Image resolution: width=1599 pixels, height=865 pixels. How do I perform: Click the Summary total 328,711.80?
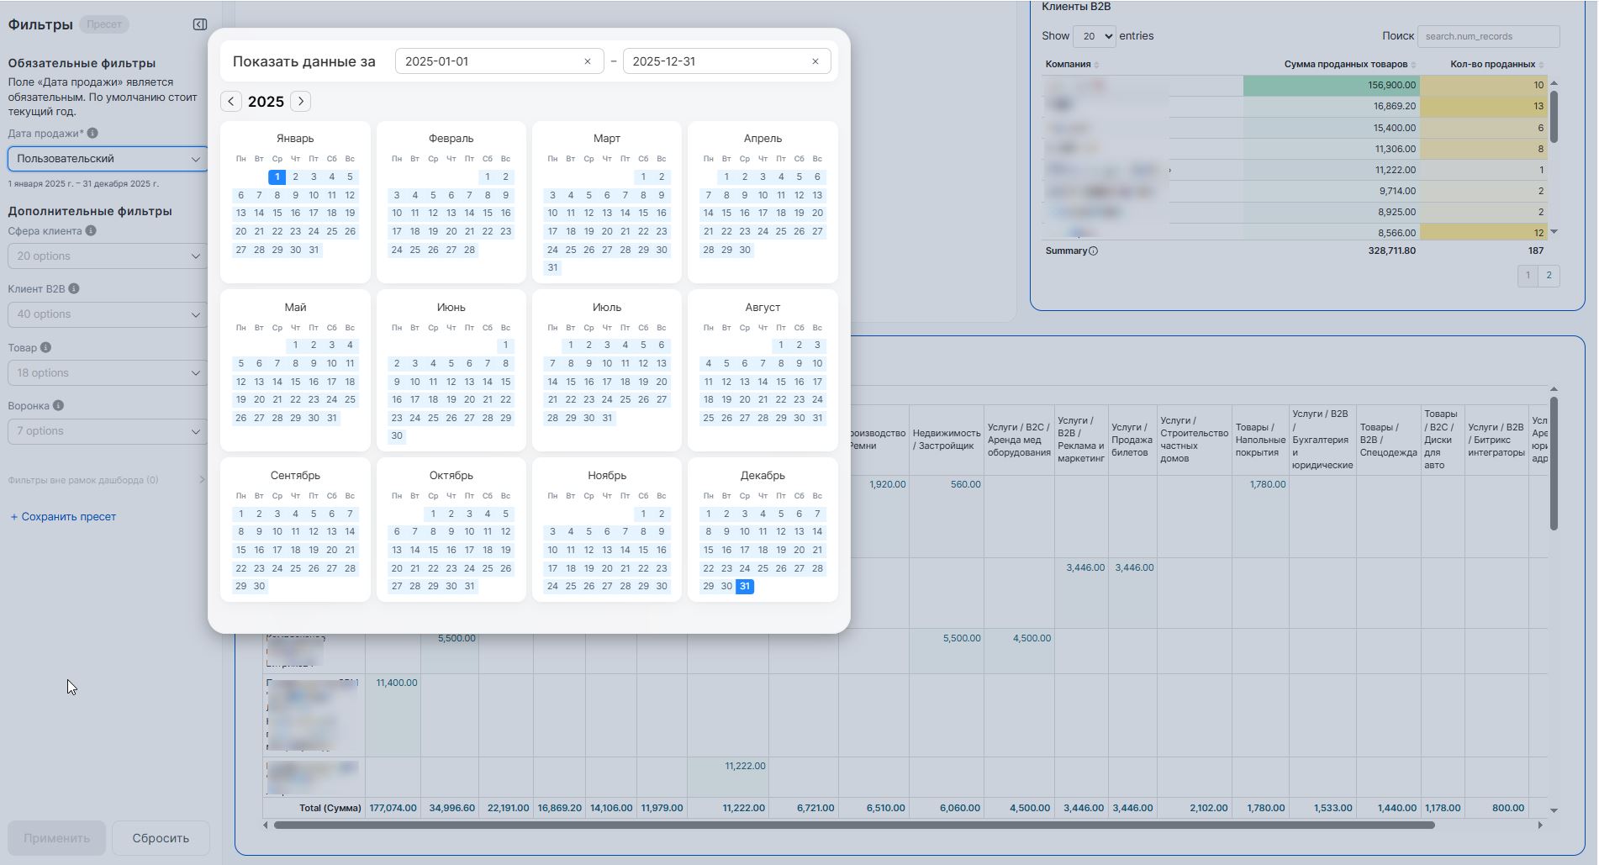click(1391, 251)
